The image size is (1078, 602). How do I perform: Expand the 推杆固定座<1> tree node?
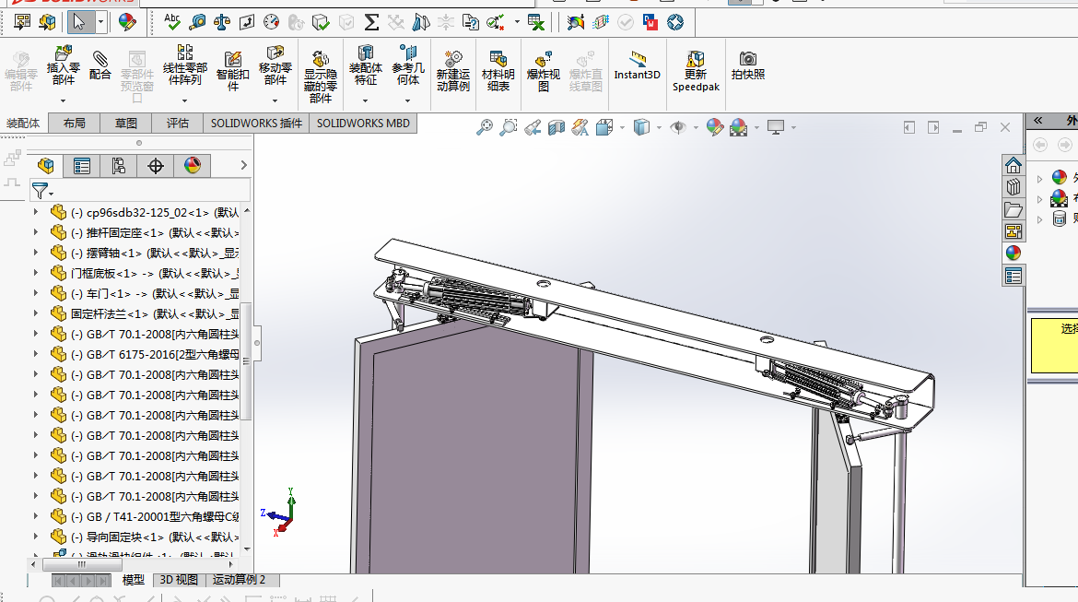point(36,232)
